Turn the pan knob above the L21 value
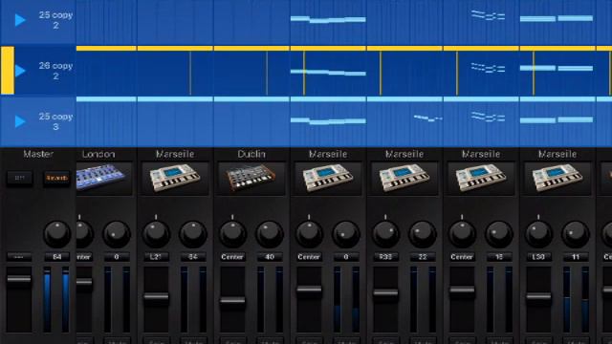This screenshot has height=344, width=612. point(156,234)
